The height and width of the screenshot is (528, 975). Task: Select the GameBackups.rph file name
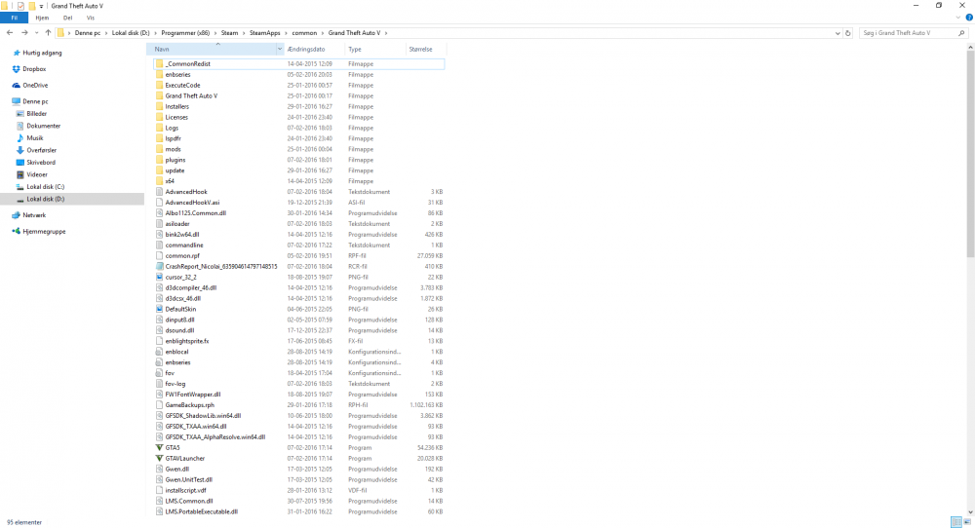click(x=190, y=405)
